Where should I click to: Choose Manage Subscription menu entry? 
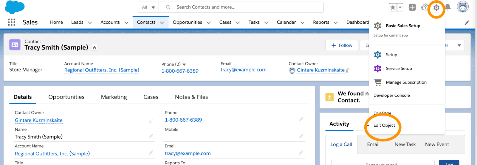click(x=406, y=82)
